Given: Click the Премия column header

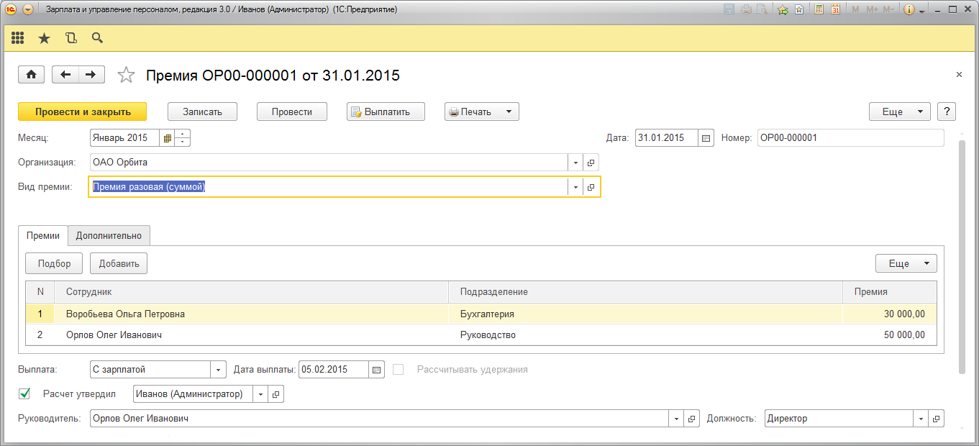Looking at the screenshot, I should (x=890, y=292).
